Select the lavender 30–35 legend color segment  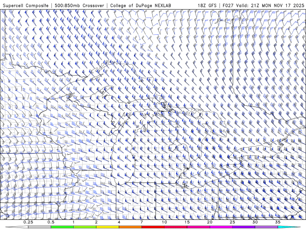click(x=266, y=227)
